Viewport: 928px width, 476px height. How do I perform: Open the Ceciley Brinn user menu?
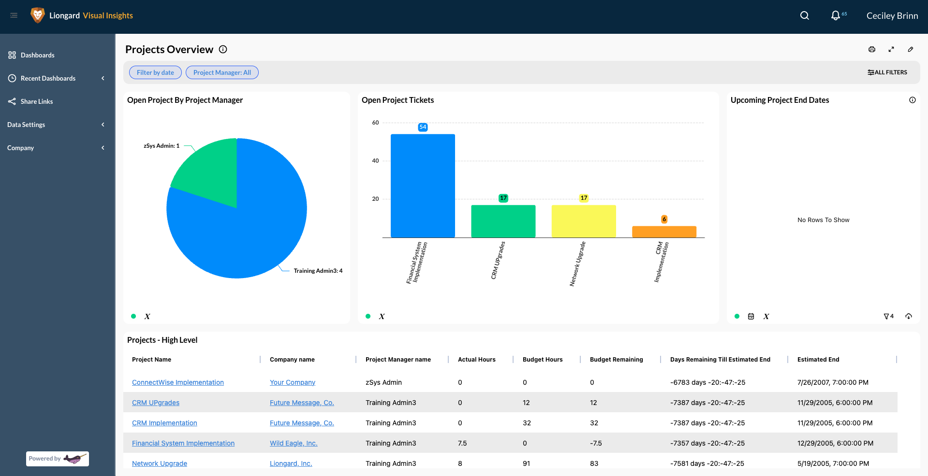[x=892, y=15]
